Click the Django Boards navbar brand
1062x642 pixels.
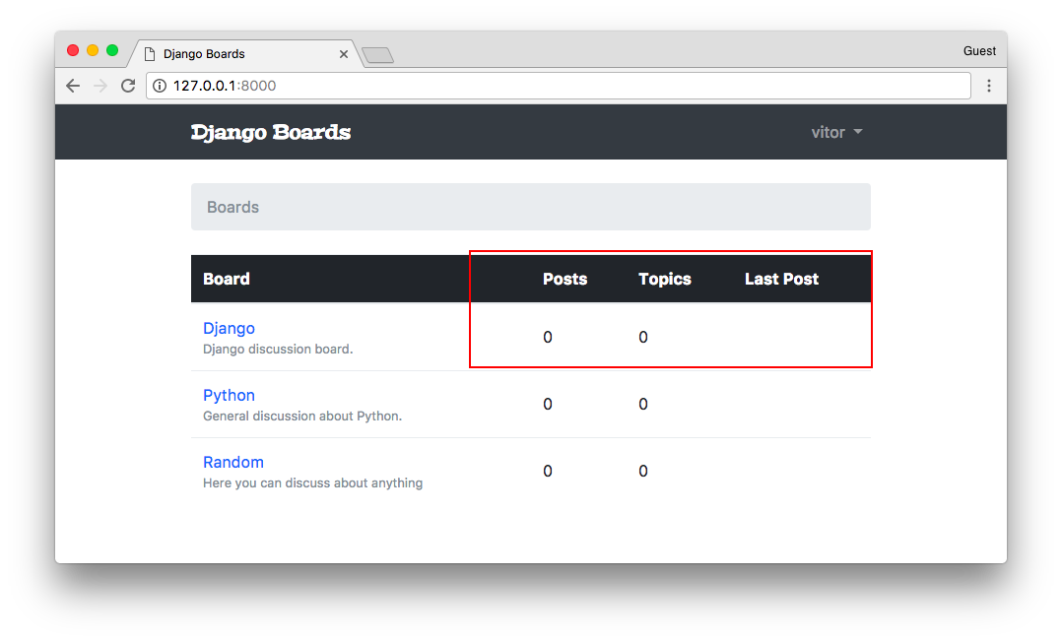(271, 132)
